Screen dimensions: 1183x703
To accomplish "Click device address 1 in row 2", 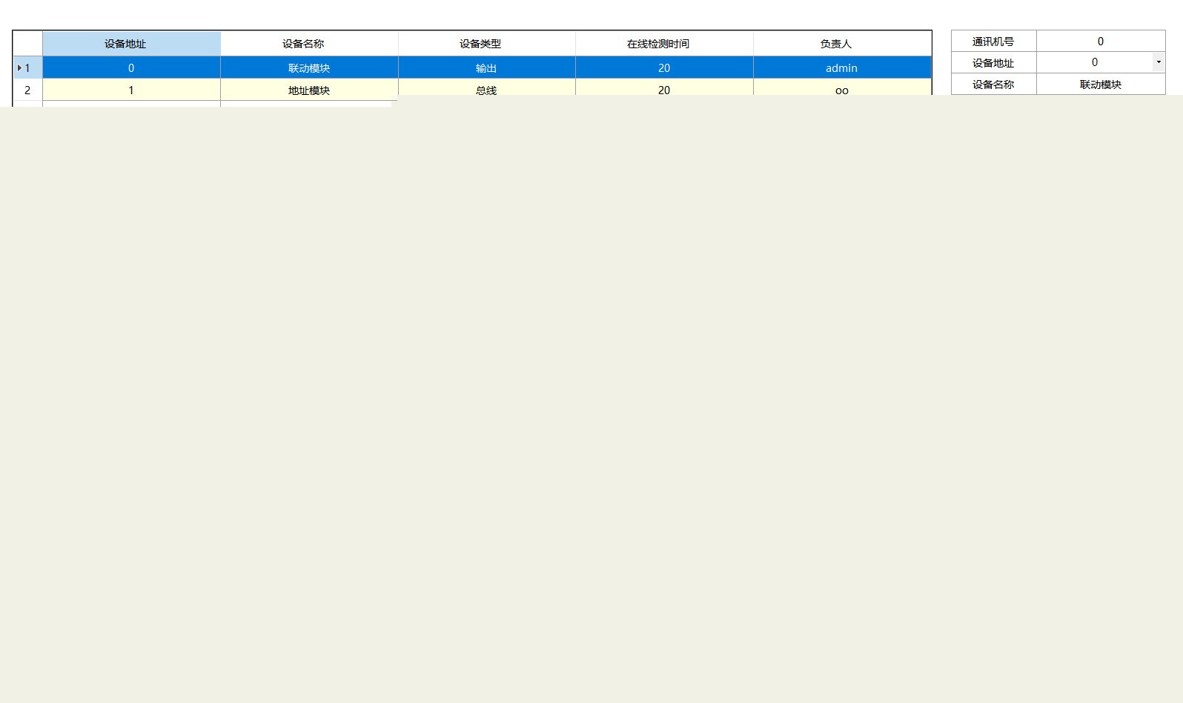I will [x=131, y=90].
